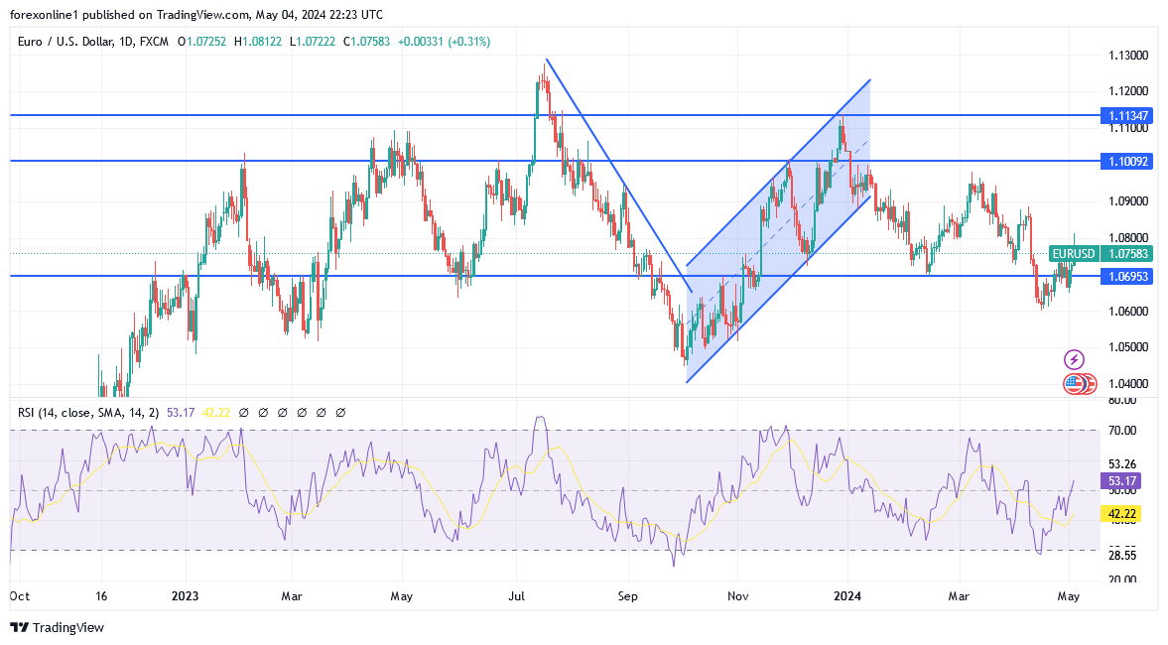Click the 70.00 level on RSI scale
This screenshot has height=645, width=1168.
point(1122,431)
